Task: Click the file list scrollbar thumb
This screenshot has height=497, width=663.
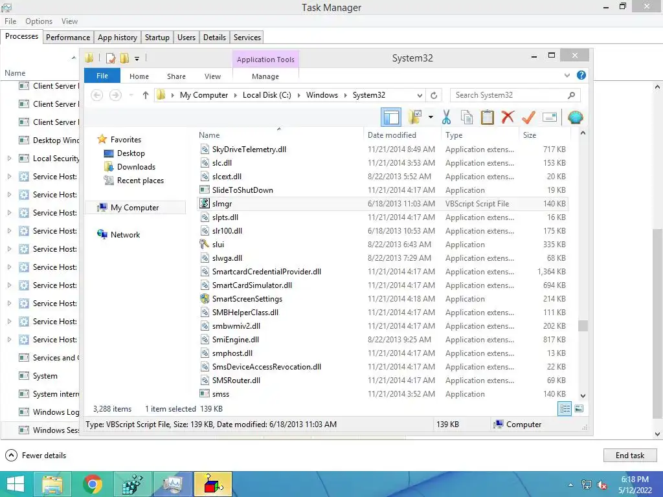Action: tap(583, 326)
